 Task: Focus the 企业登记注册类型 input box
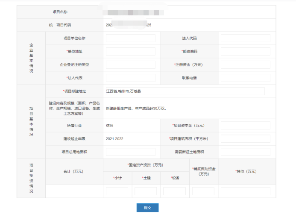130,65
